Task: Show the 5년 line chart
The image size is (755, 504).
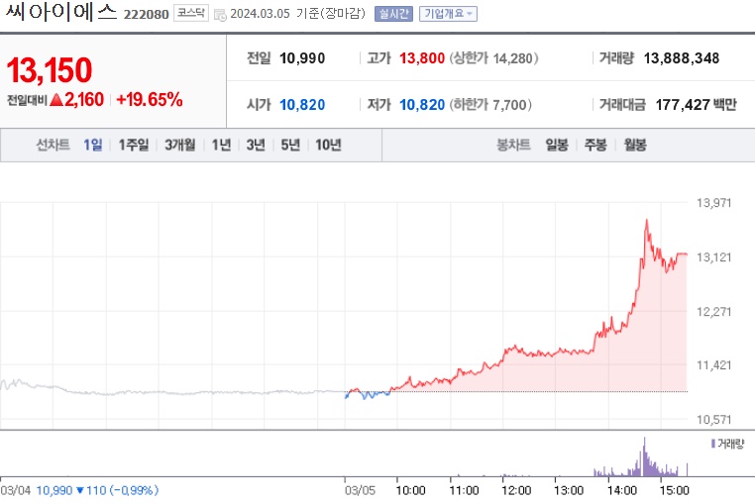Action: pos(290,145)
